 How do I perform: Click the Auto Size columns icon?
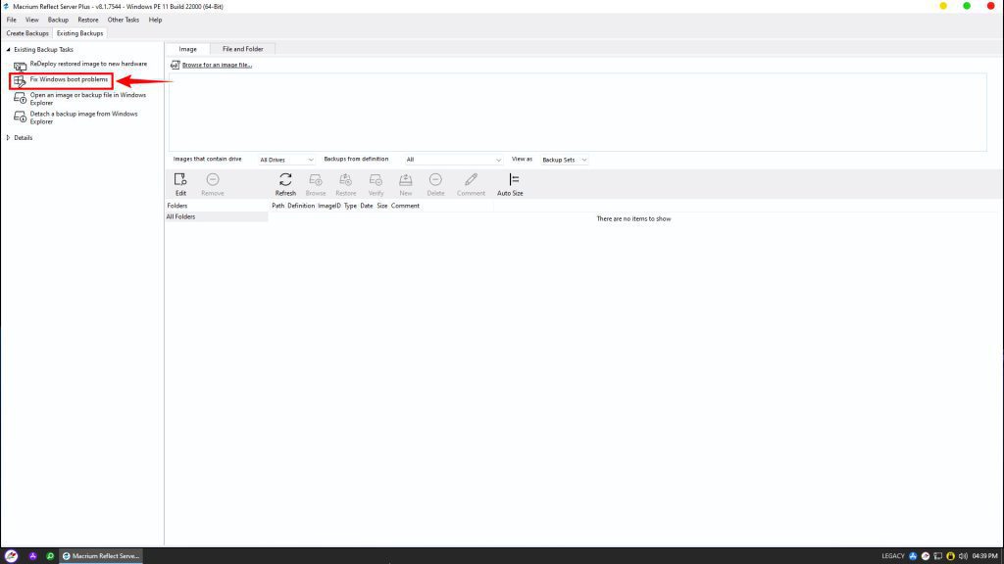coord(514,180)
